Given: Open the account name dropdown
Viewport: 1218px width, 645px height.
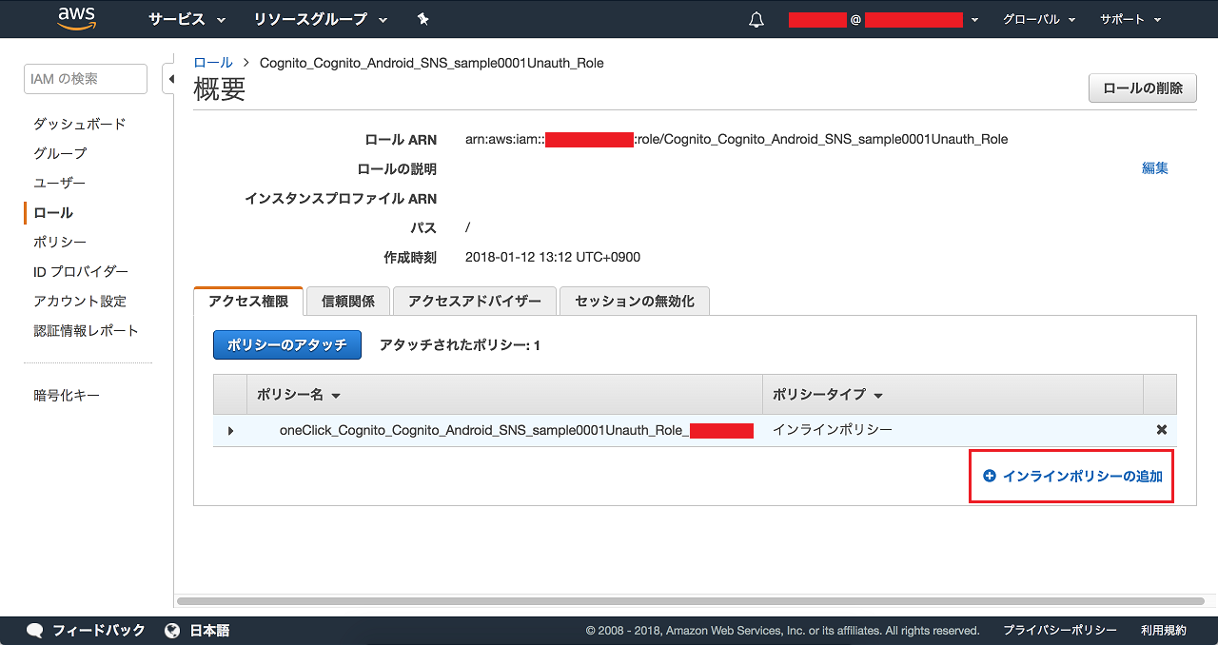Looking at the screenshot, I should [x=884, y=19].
